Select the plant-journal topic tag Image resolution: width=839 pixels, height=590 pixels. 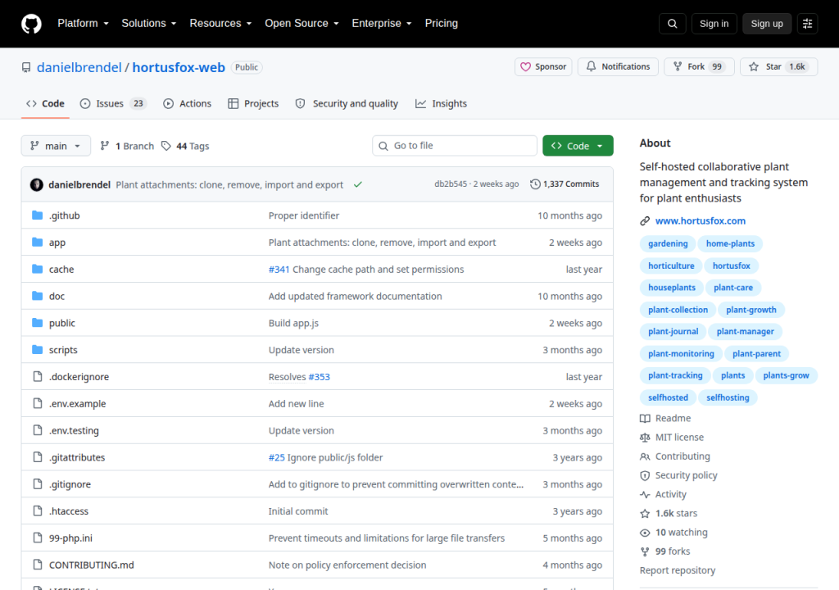click(673, 331)
